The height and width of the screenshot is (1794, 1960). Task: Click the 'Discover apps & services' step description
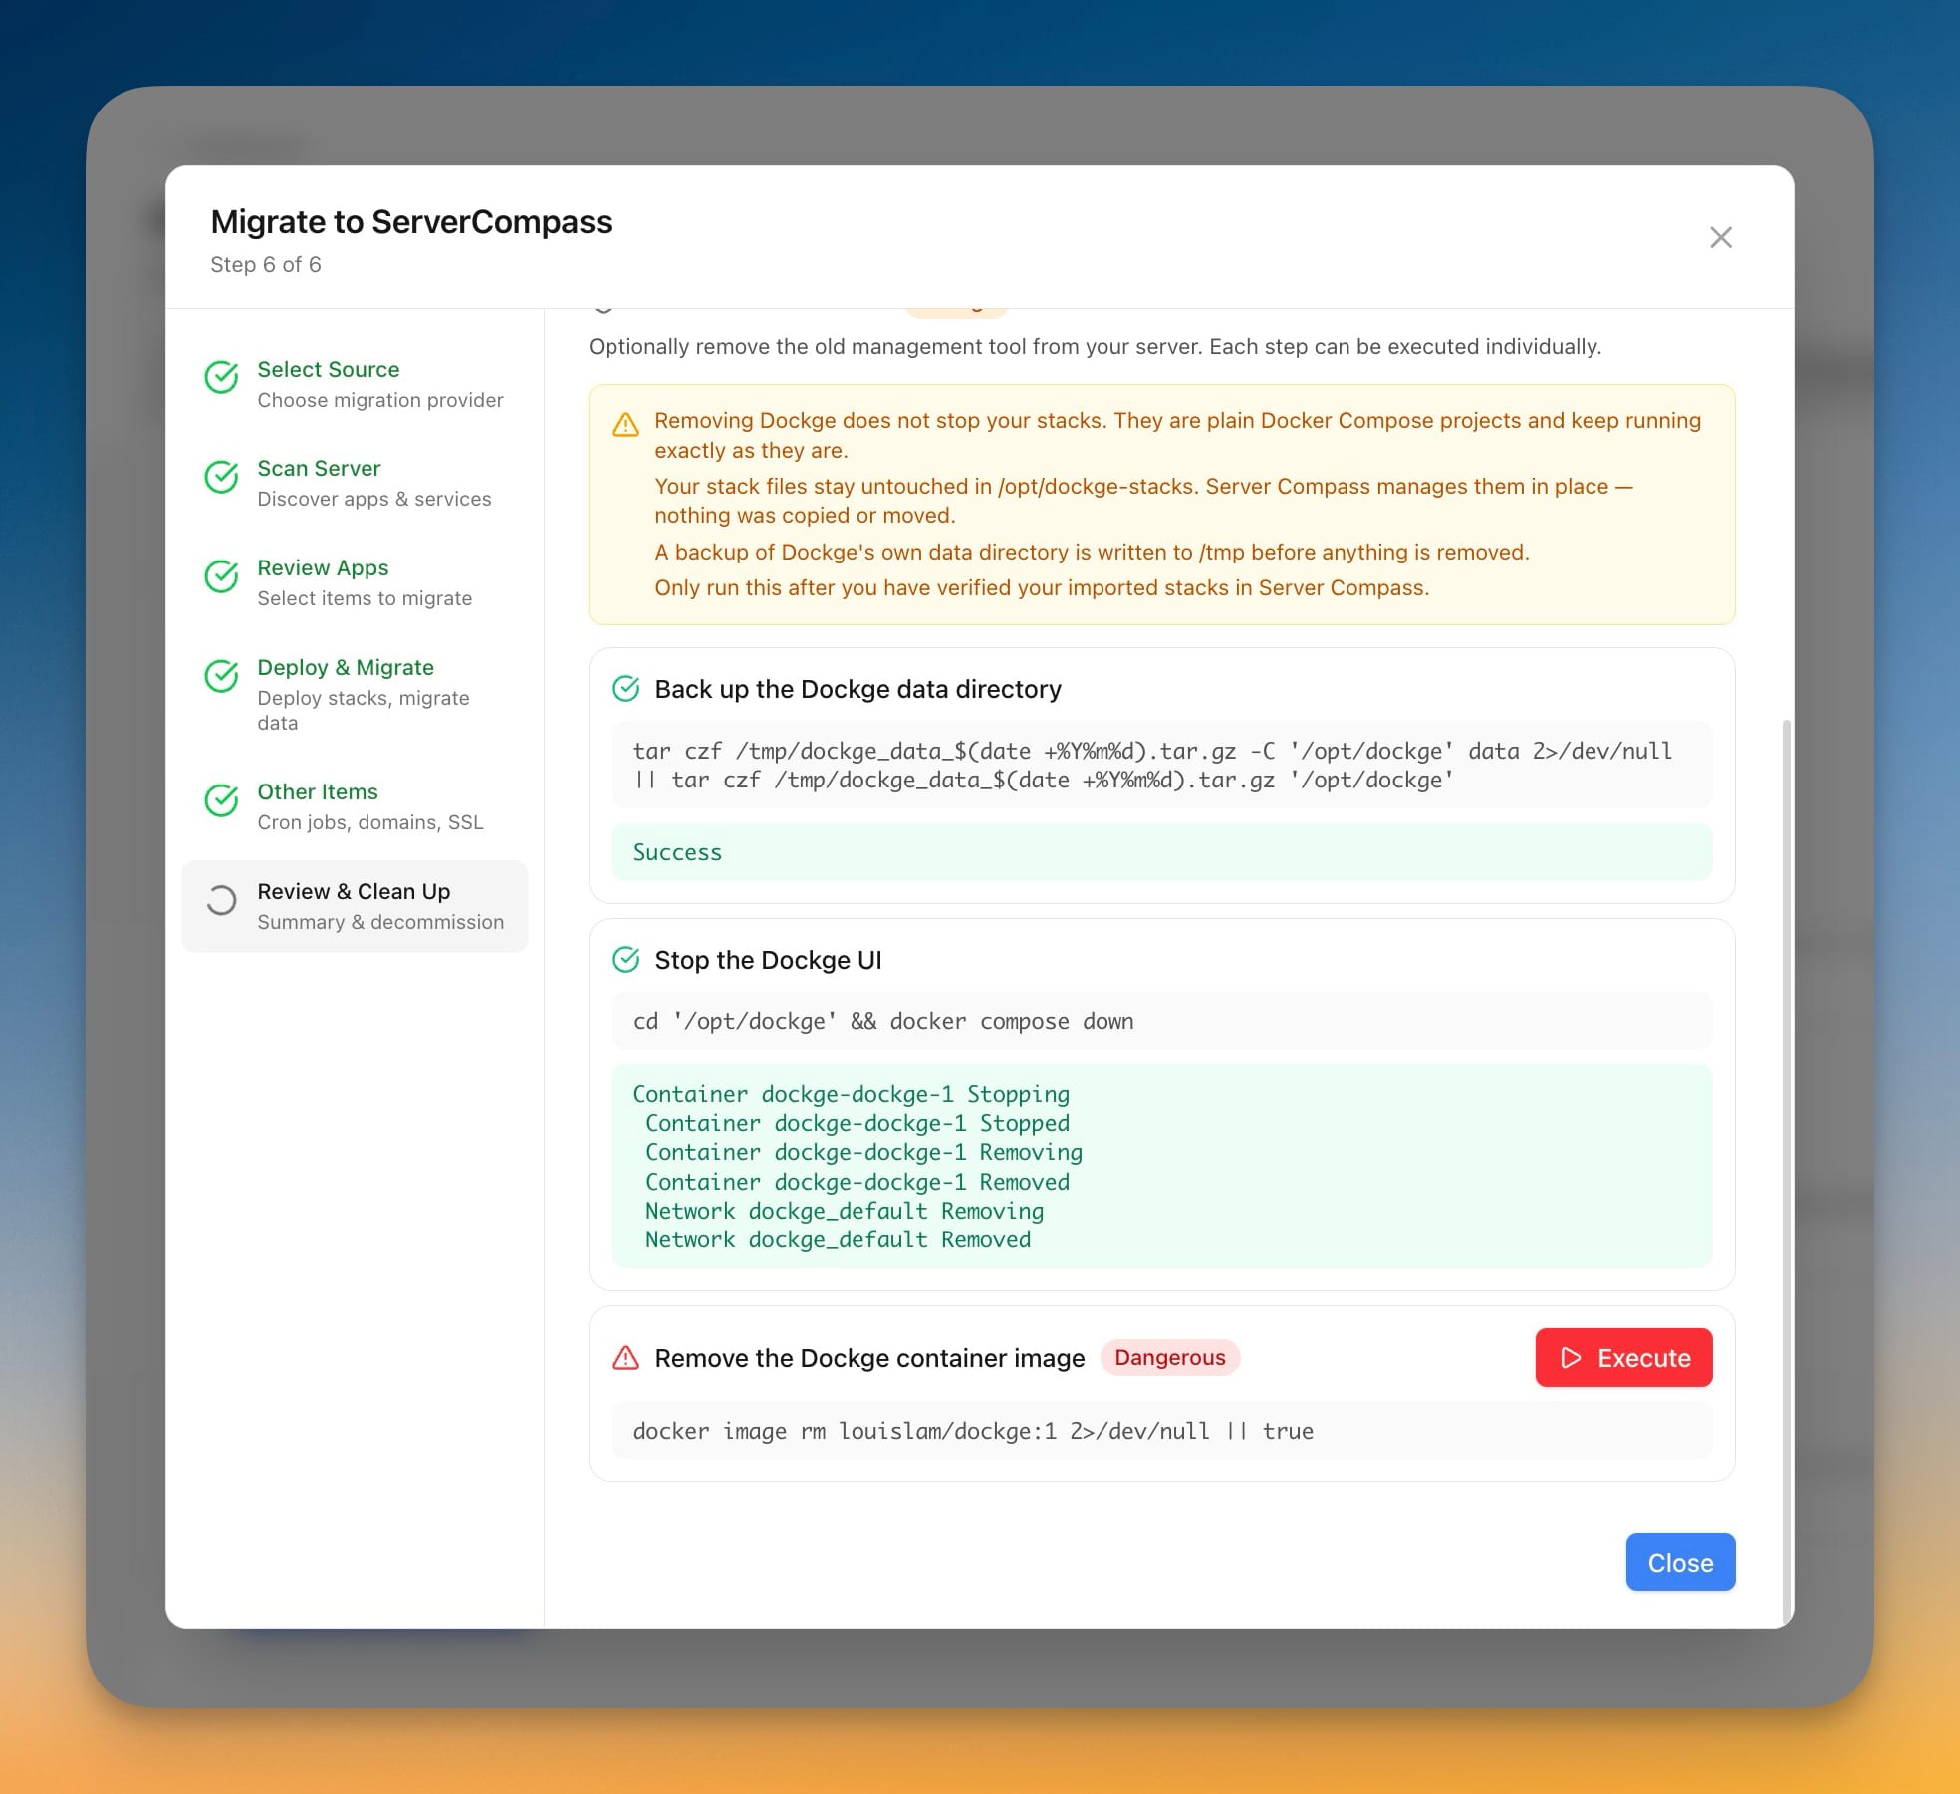374,499
